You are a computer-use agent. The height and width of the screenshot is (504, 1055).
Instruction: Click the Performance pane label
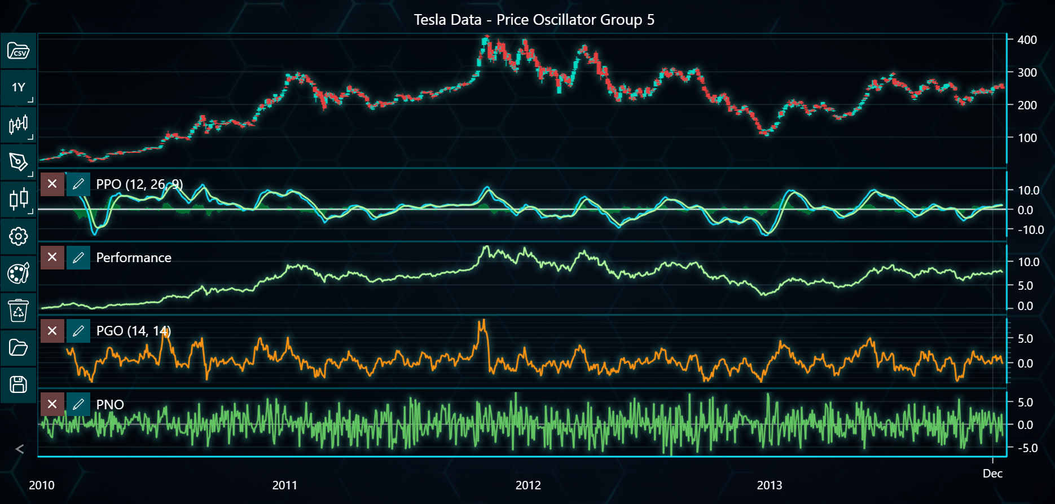click(x=134, y=258)
